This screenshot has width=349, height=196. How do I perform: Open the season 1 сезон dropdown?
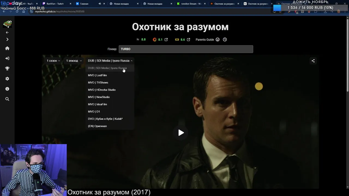point(53,61)
